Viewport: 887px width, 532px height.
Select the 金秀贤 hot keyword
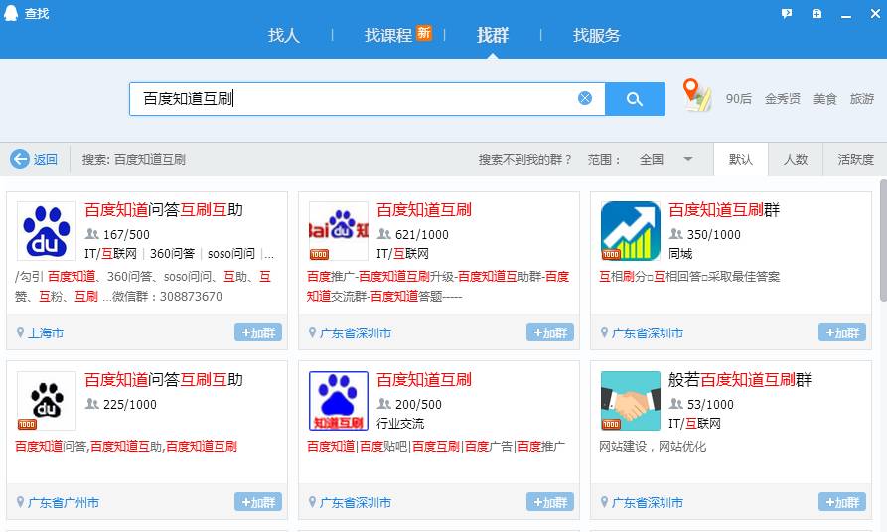[x=783, y=99]
